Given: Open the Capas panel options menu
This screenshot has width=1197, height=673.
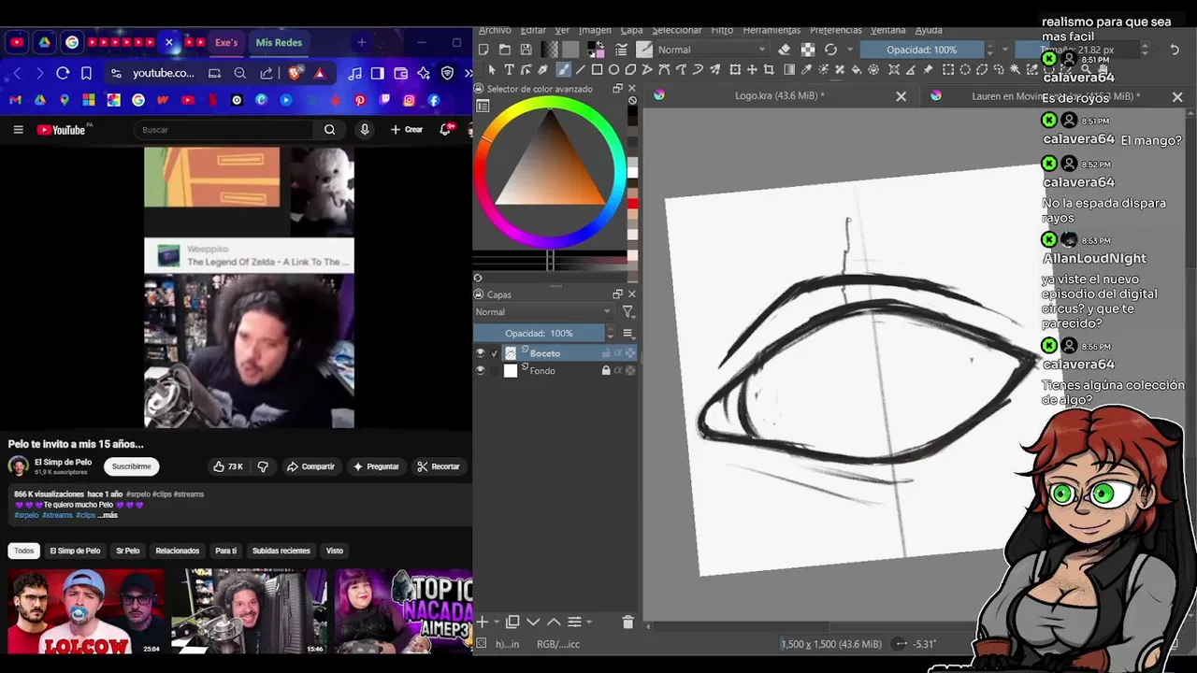Looking at the screenshot, I should (x=628, y=334).
